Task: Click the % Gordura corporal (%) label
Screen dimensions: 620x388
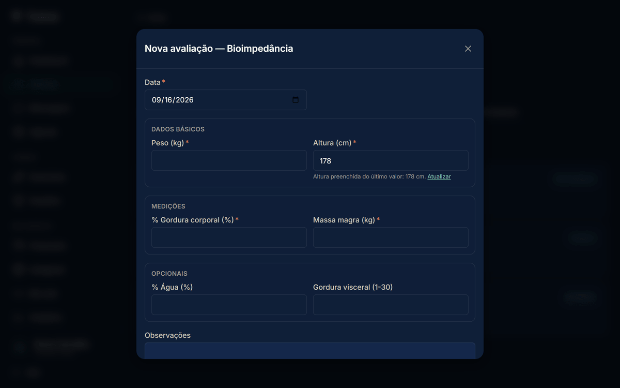Action: point(193,220)
